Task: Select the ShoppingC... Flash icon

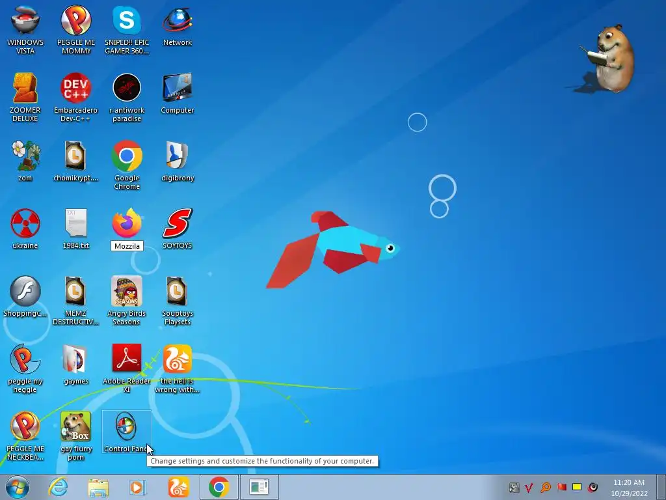Action: [x=25, y=296]
